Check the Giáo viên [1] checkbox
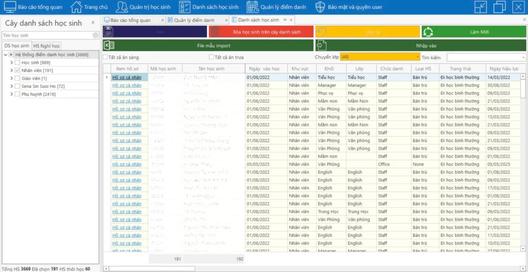 17,78
